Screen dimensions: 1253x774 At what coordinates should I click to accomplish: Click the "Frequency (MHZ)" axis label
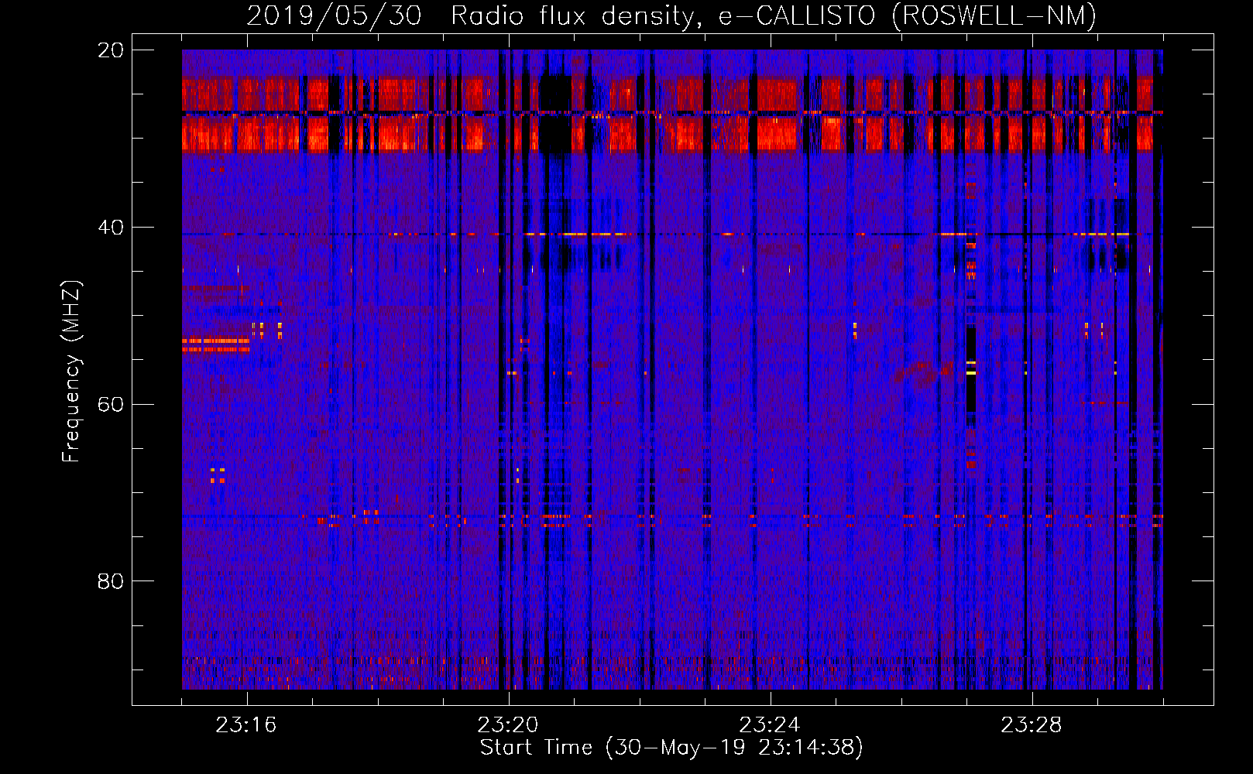tap(71, 371)
